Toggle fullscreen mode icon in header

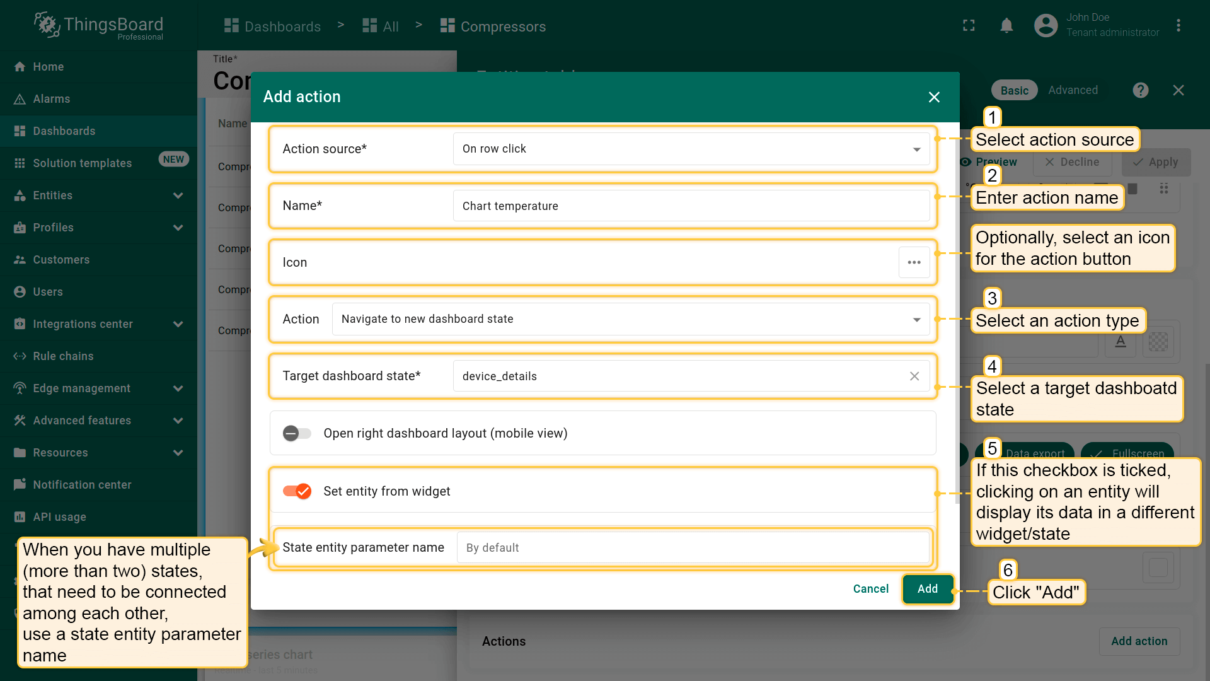tap(969, 26)
